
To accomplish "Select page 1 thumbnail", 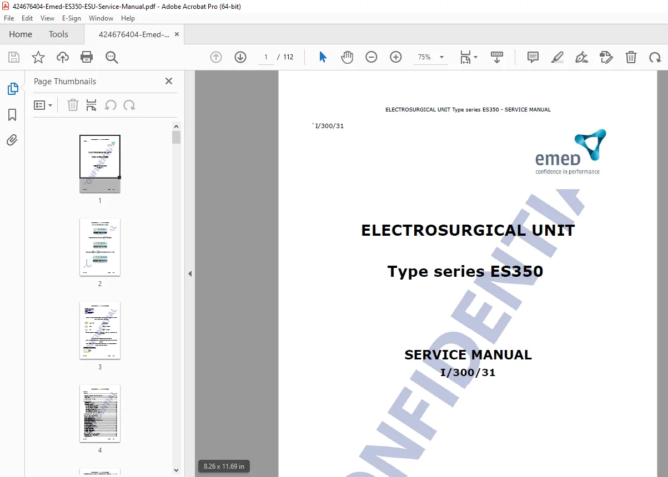I will tap(100, 164).
